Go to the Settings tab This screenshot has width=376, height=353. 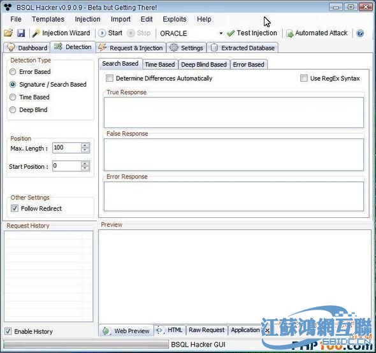point(186,48)
